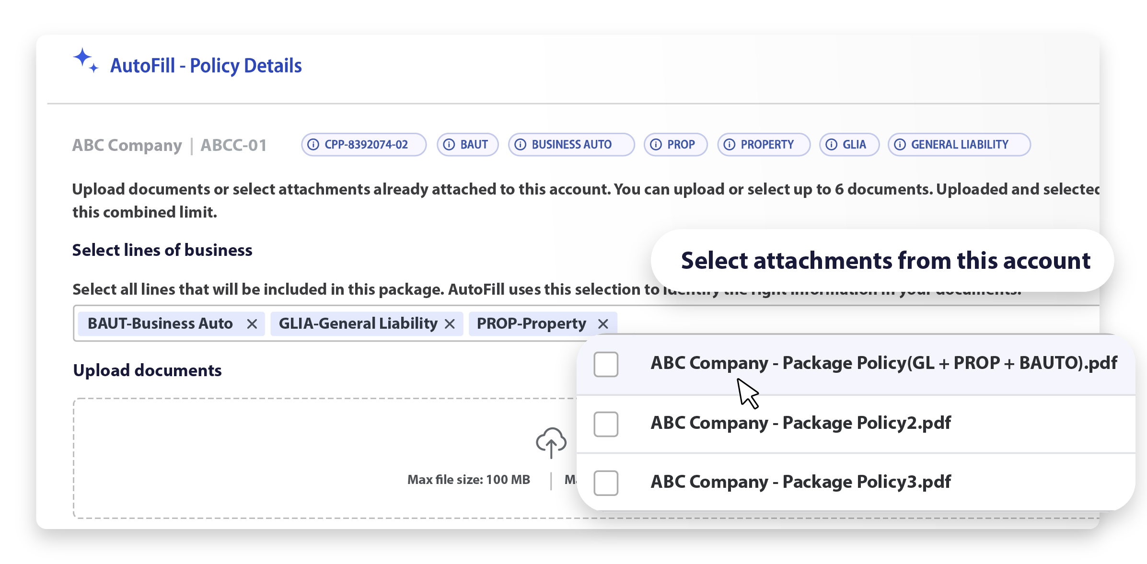The image size is (1147, 564).
Task: Click info icon on CPP-8392074-02 chip
Action: [313, 145]
